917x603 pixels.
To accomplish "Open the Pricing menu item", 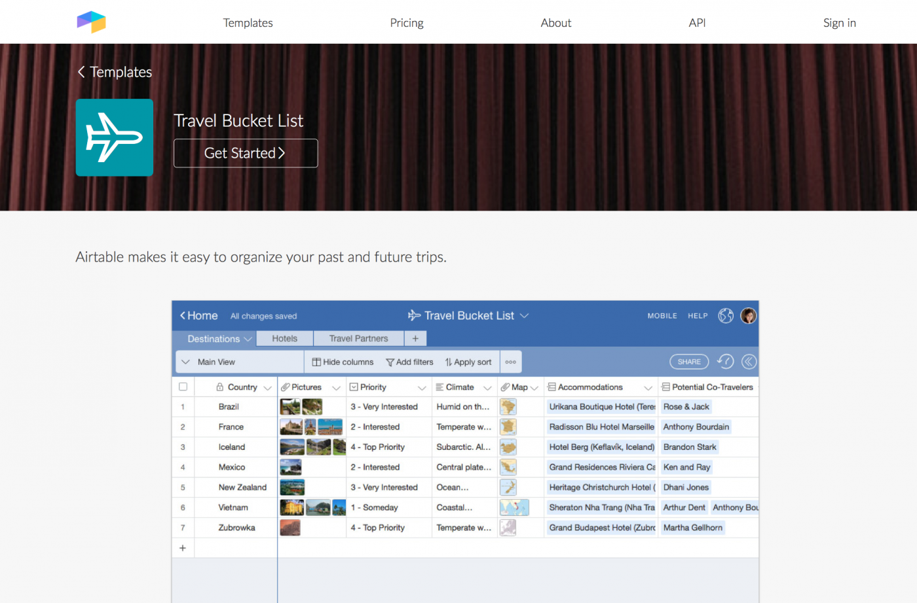I will pos(406,23).
